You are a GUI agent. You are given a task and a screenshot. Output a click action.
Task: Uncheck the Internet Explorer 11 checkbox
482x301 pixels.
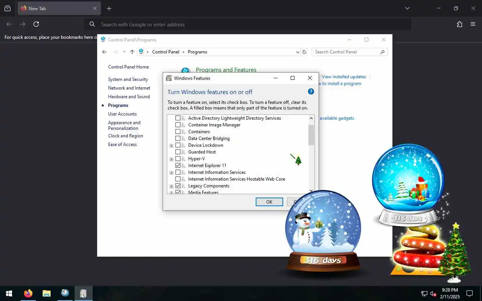pos(178,166)
